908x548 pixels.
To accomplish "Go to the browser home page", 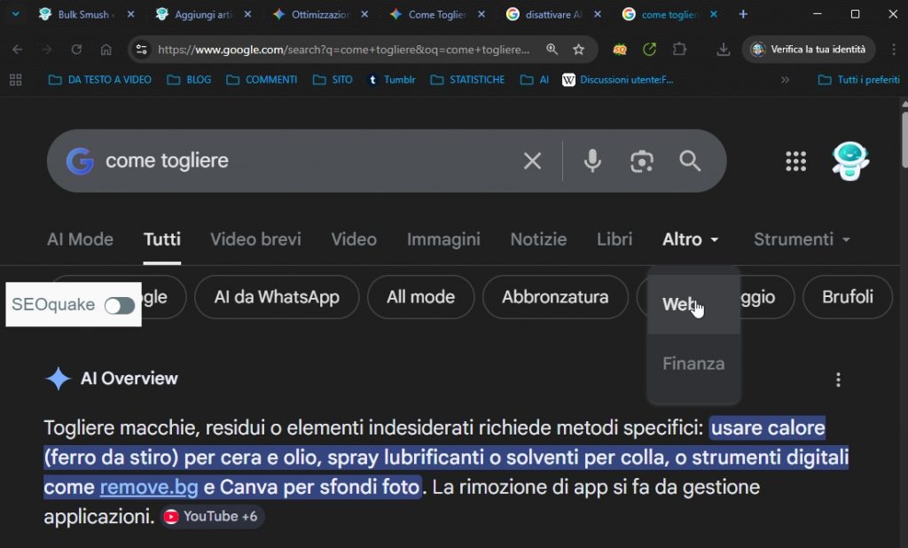I will click(106, 50).
